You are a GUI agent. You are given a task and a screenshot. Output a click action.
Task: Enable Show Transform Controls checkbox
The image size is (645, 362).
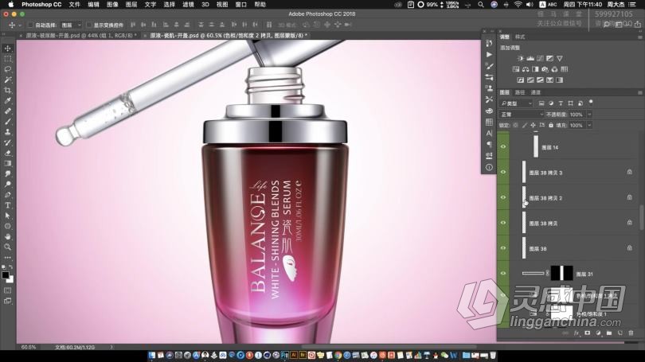point(89,25)
